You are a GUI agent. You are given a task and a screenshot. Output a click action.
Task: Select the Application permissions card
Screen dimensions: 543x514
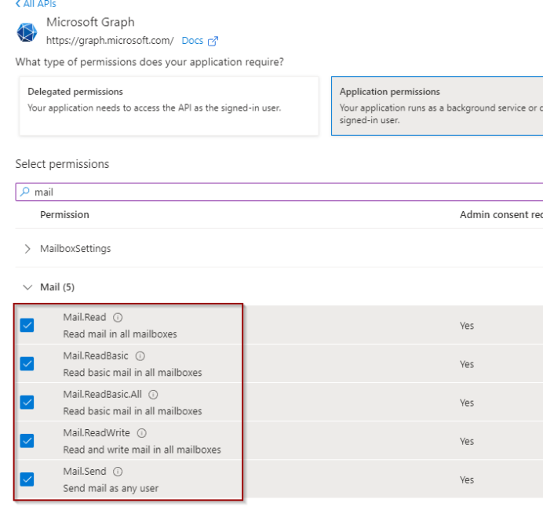437,106
